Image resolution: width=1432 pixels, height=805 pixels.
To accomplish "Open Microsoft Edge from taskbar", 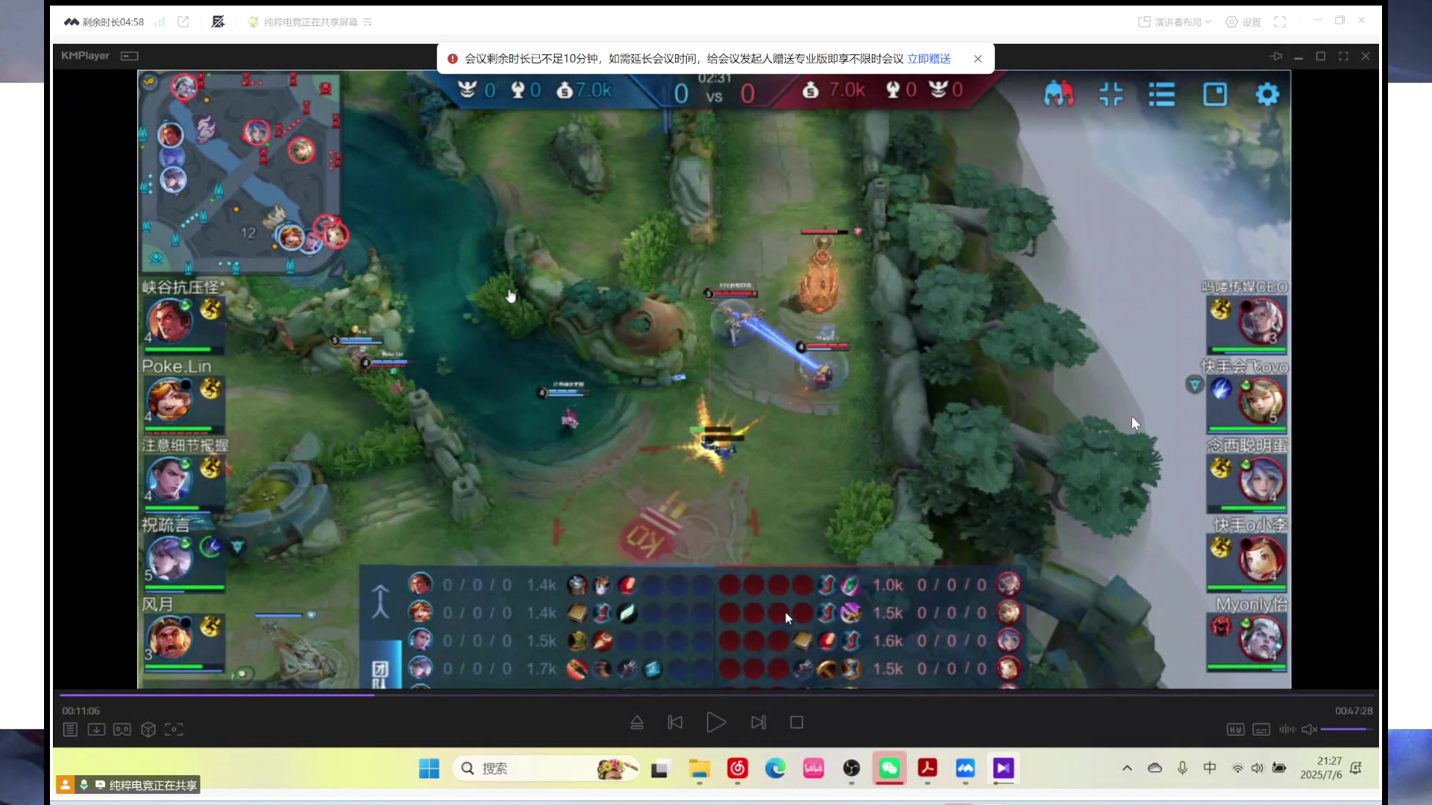I will (776, 768).
